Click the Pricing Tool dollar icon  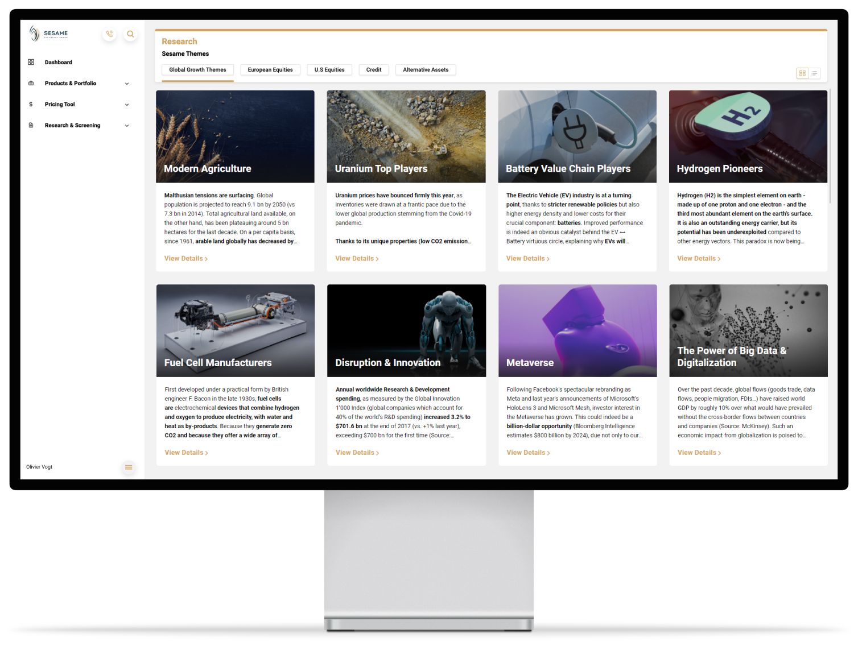coord(31,104)
